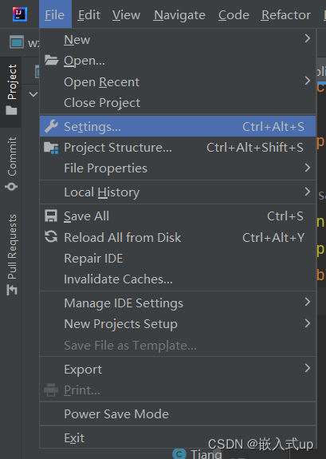Open the Navigate menu
Viewport: 326px width, 459px height.
179,14
